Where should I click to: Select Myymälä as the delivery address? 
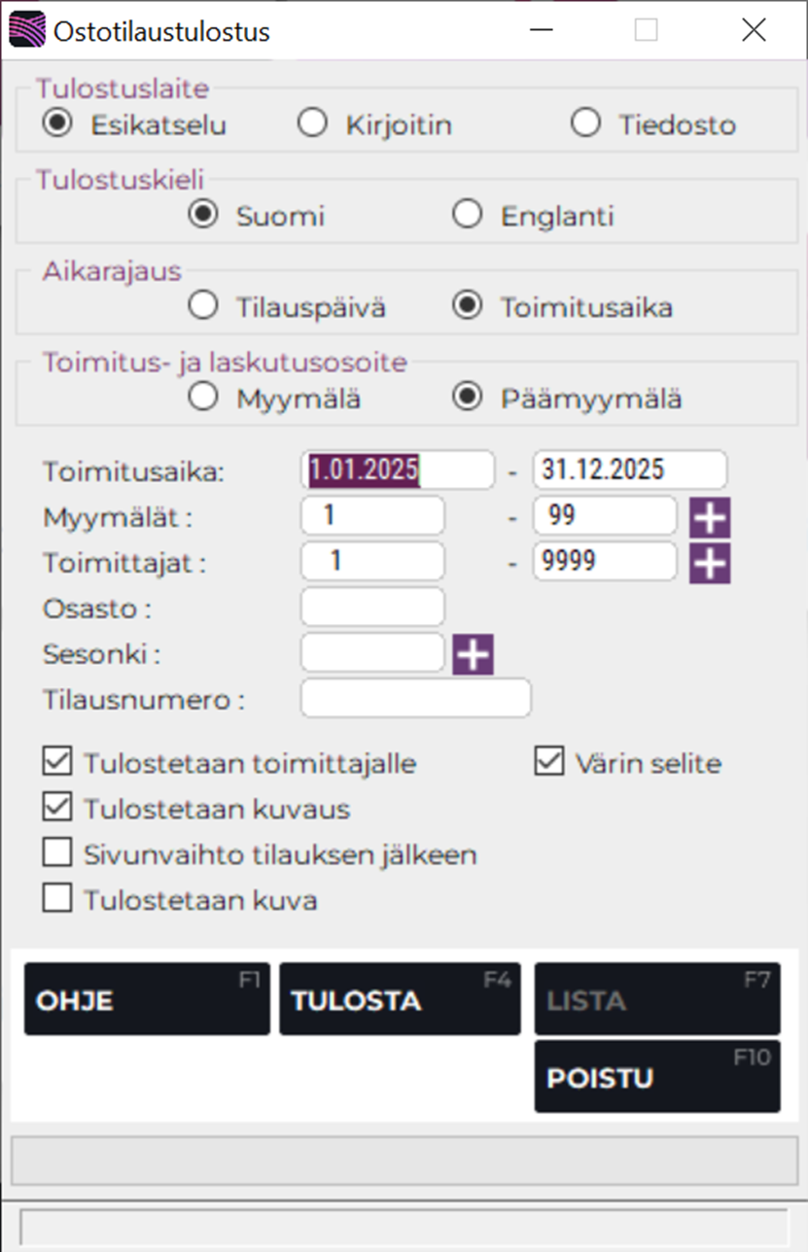pyautogui.click(x=202, y=396)
